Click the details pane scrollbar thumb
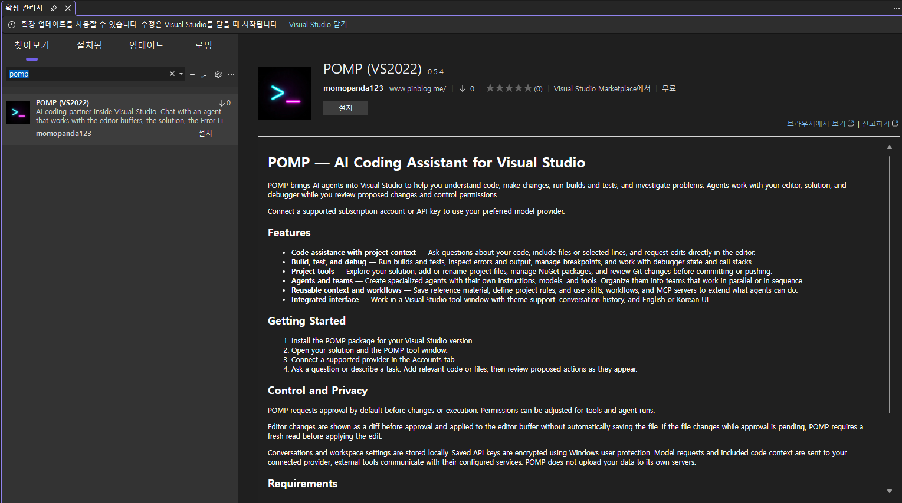The image size is (902, 503). click(890, 284)
